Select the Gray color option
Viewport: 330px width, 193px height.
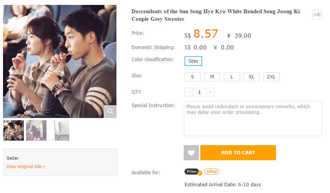point(193,61)
